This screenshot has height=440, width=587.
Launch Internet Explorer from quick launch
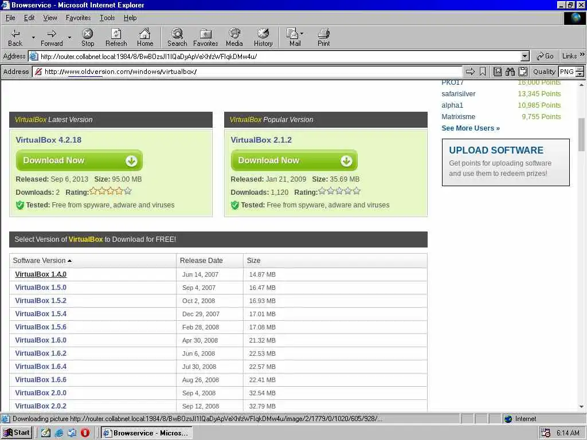(59, 433)
